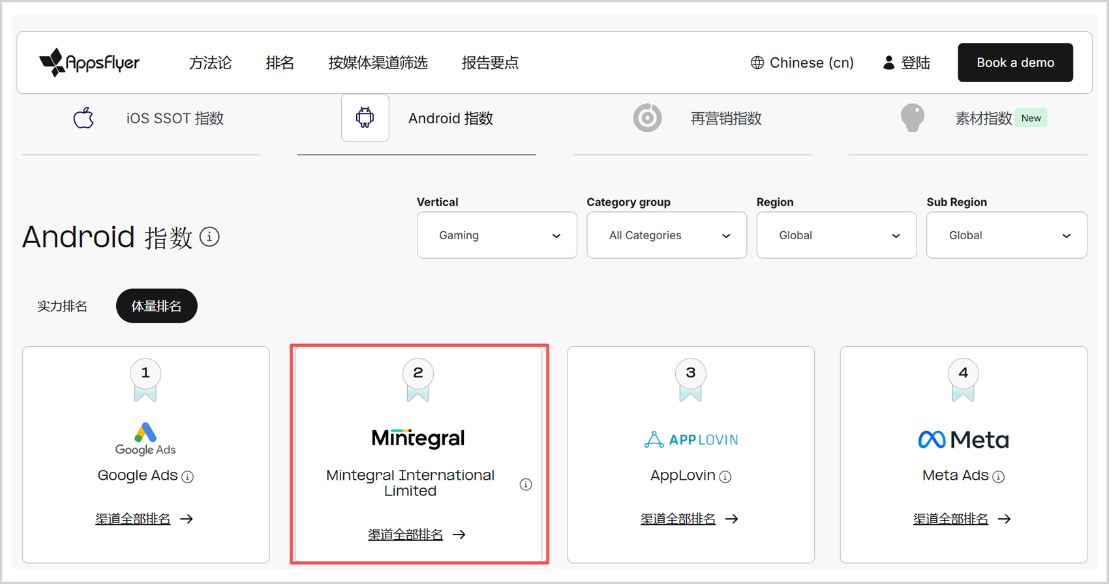The image size is (1109, 584).
Task: Click info icon next to AppLovin
Action: pos(725,476)
